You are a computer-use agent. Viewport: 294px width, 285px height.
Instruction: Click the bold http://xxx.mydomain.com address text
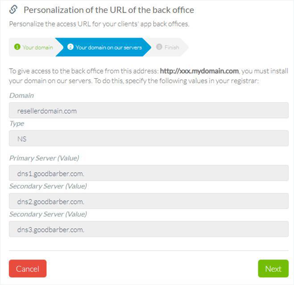199,71
